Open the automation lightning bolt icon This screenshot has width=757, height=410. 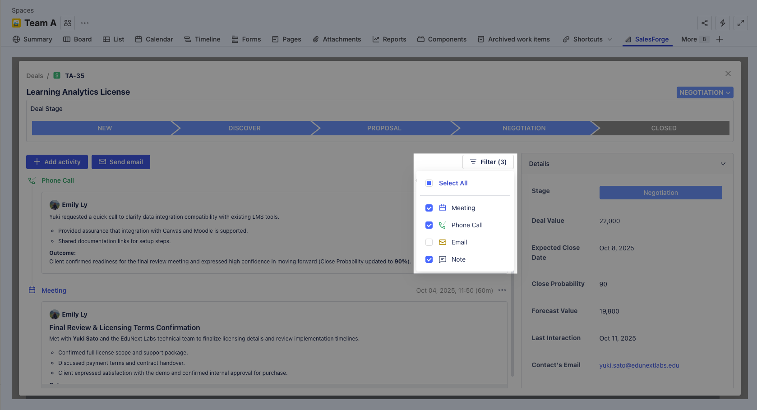[x=722, y=23]
